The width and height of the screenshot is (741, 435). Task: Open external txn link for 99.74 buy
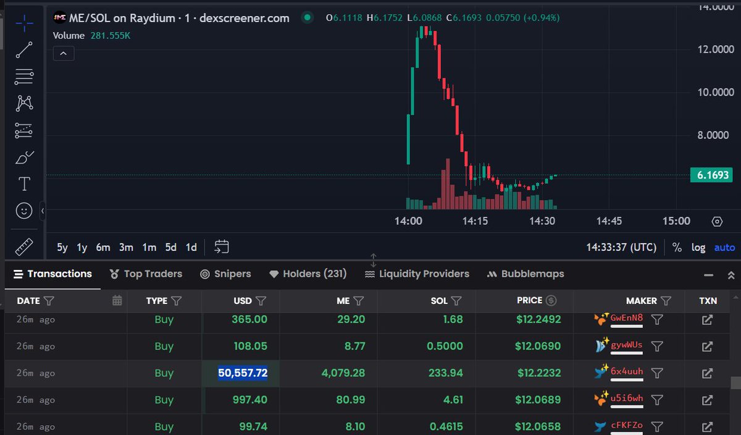click(x=708, y=426)
